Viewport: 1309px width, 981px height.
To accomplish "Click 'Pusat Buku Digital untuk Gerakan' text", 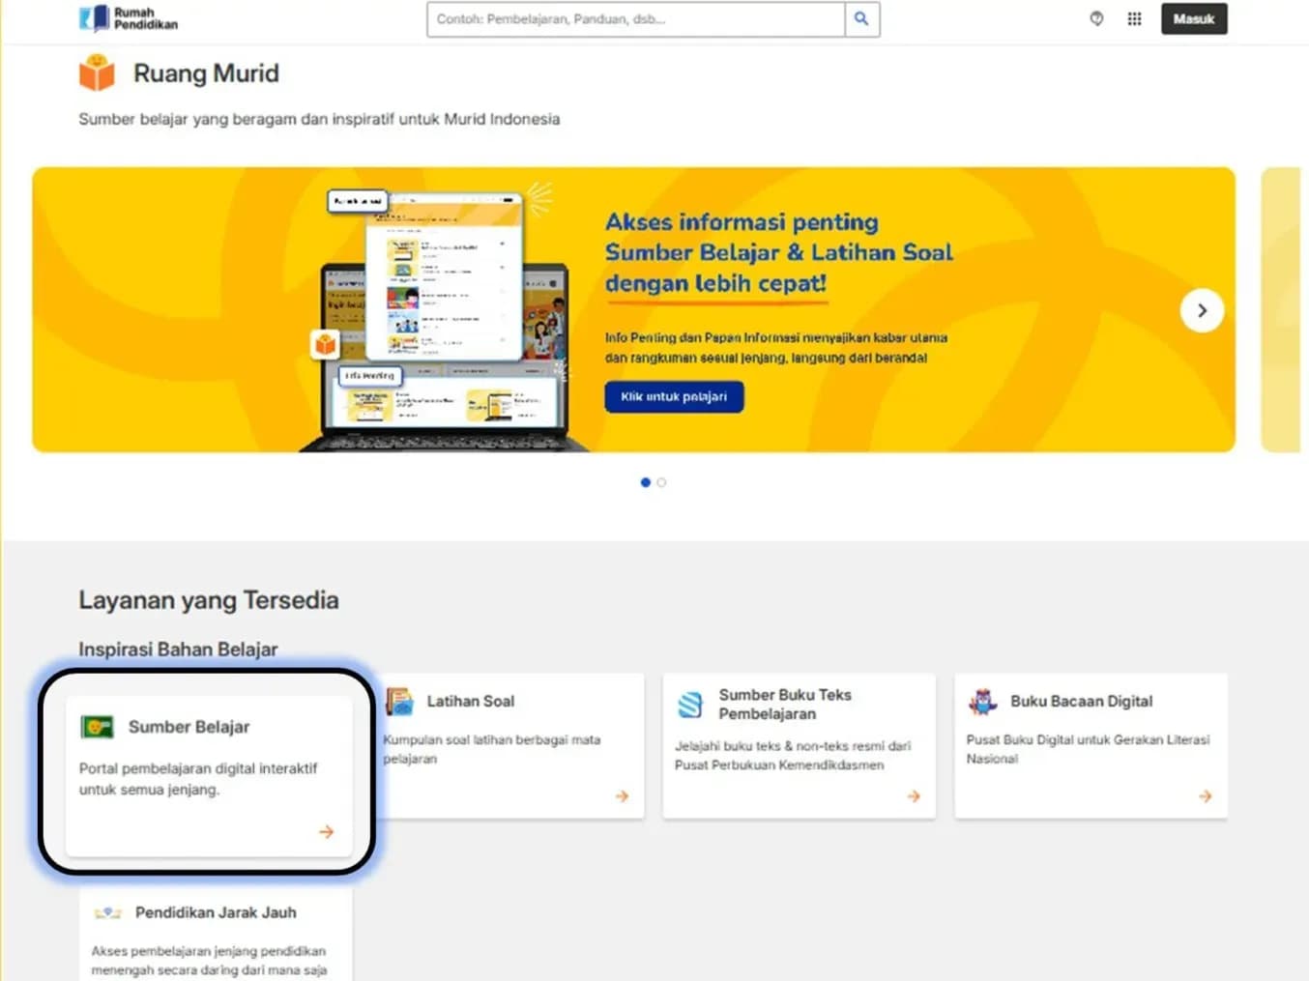I will click(1088, 749).
